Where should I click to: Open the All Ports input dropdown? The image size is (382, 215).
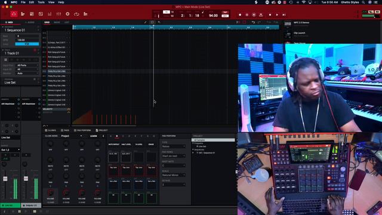point(27,65)
